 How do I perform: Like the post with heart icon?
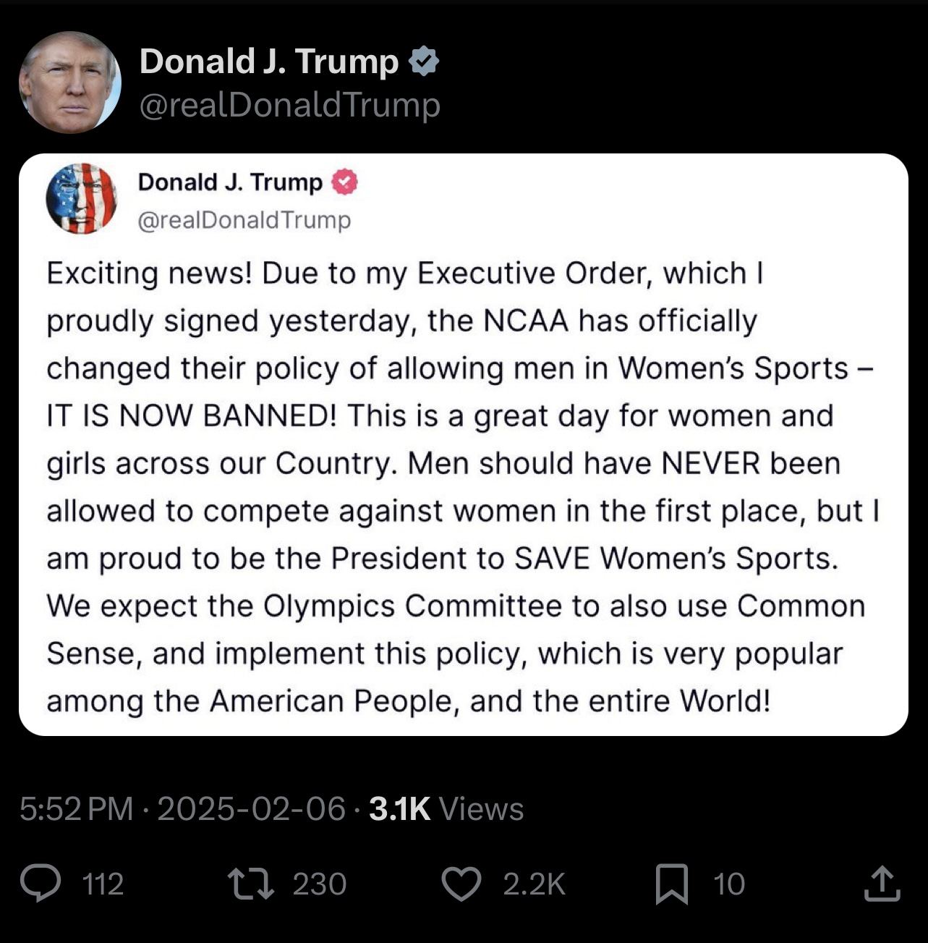461,884
